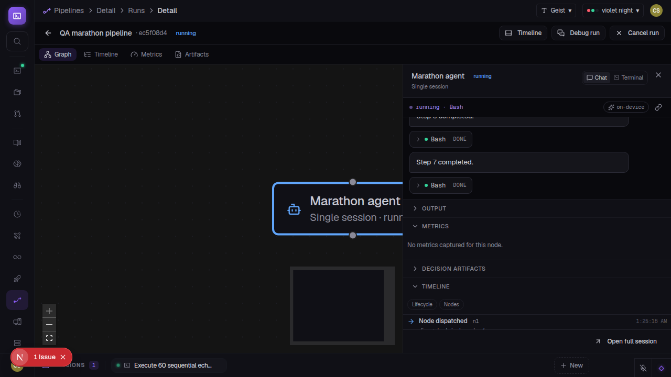Viewport: 671px width, 377px height.
Task: Collapse the METRICS section
Action: point(537,226)
